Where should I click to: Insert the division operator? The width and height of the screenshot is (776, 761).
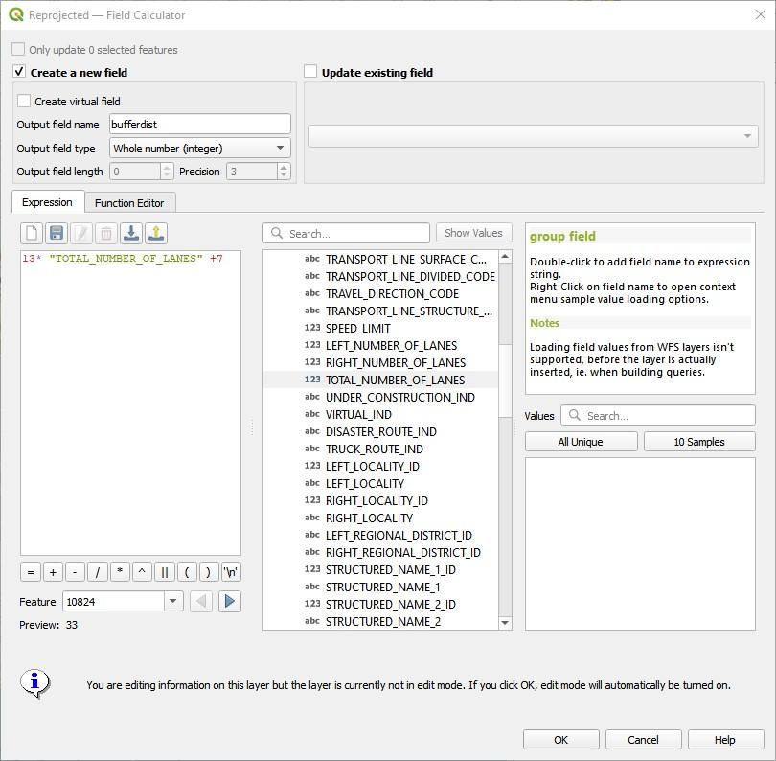pyautogui.click(x=97, y=572)
